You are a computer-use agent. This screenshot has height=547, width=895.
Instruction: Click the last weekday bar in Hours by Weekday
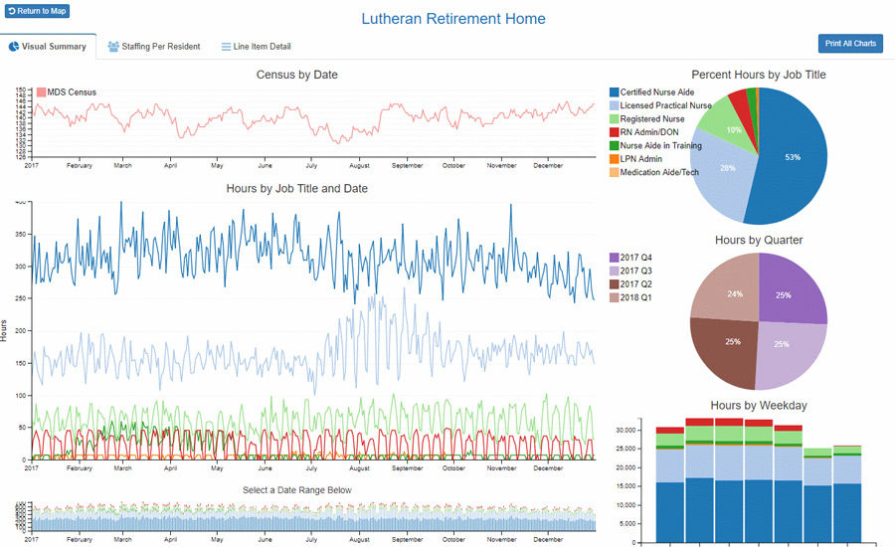(x=847, y=494)
